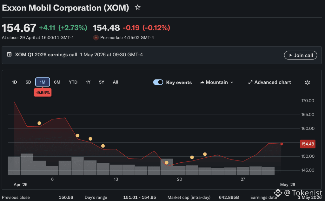Open chart settings gear icon

tap(307, 82)
